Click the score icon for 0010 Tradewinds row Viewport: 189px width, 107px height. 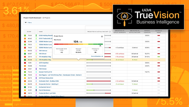[25, 39]
